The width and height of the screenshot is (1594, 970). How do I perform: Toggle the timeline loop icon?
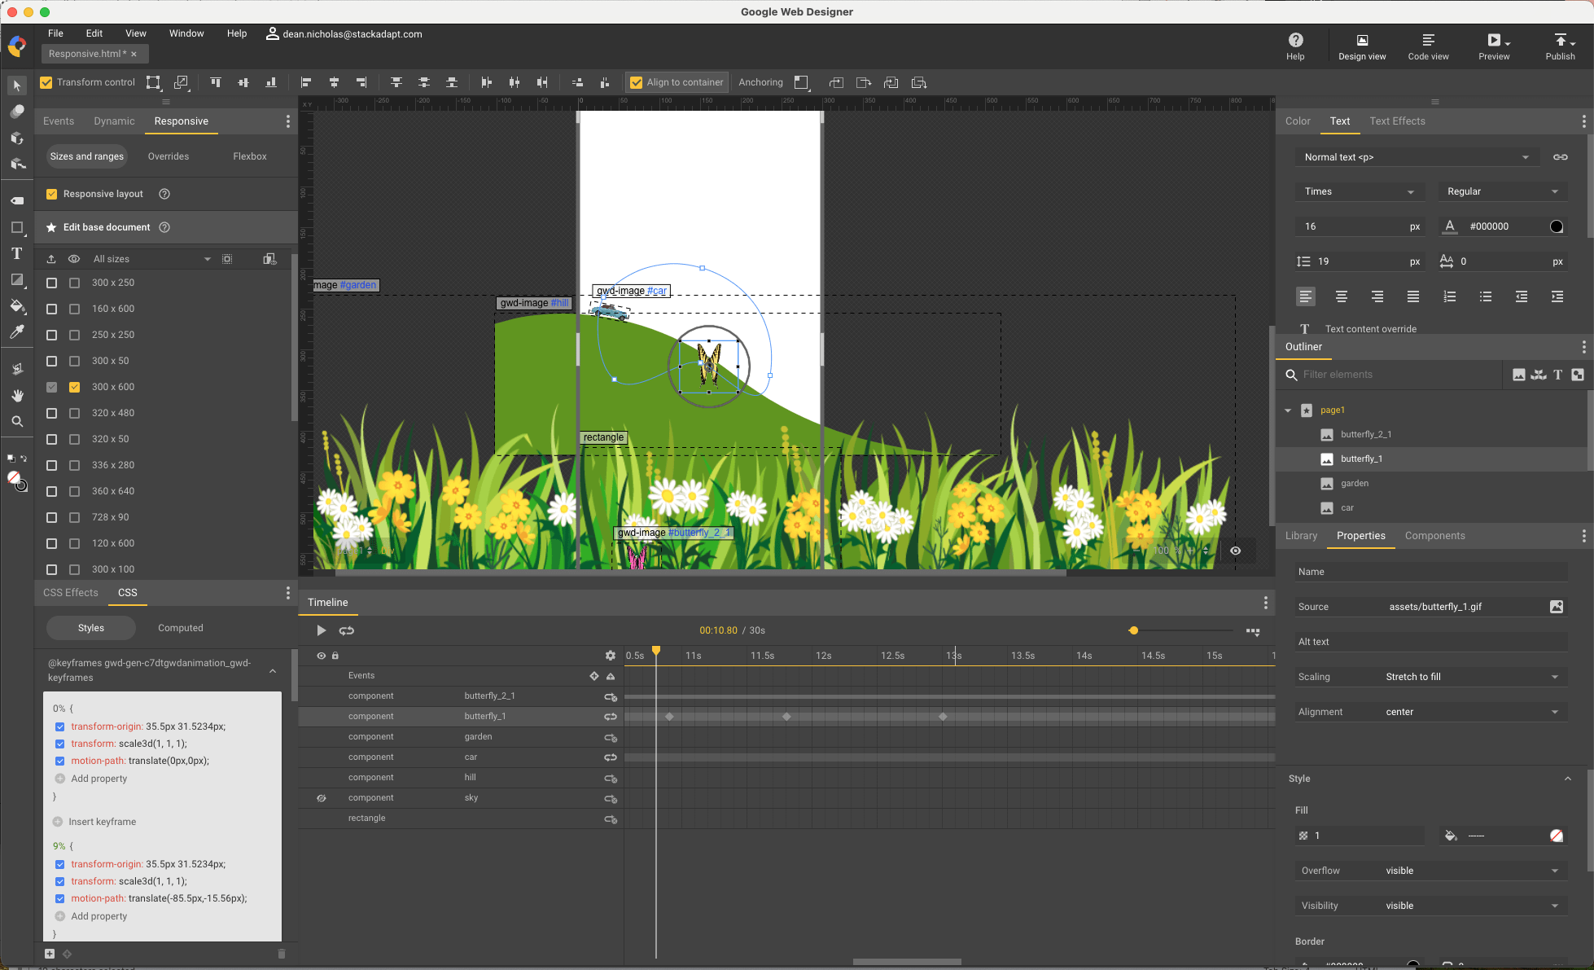coord(347,630)
